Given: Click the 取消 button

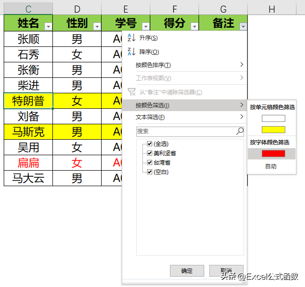Looking at the screenshot, I should tap(226, 271).
